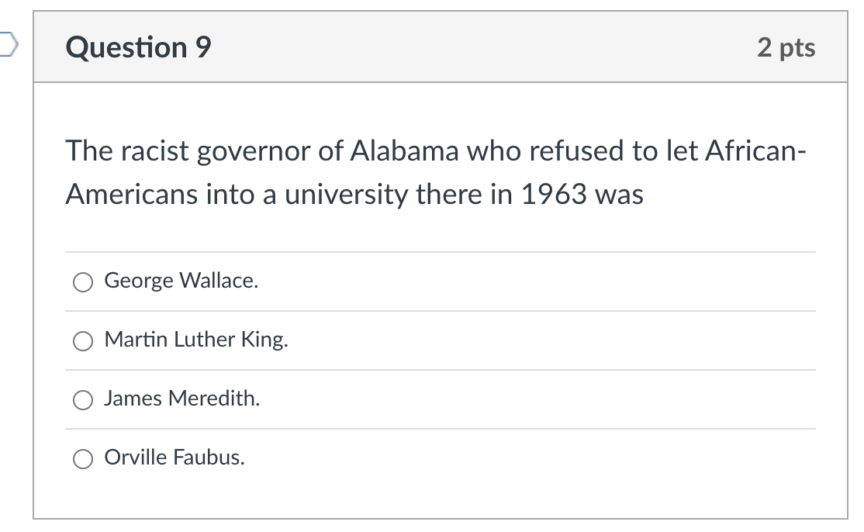Click the "George Wallace." answer label text
864x532 pixels.
(181, 281)
